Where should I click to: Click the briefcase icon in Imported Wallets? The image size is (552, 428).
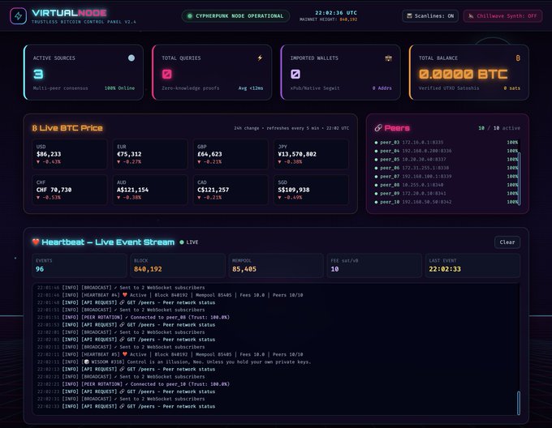click(388, 58)
